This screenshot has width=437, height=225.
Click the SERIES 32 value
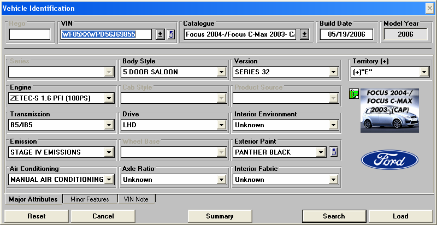click(x=252, y=72)
